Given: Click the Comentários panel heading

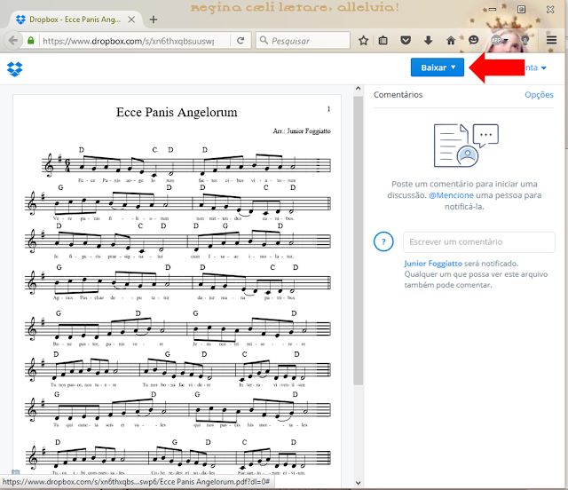Looking at the screenshot, I should pyautogui.click(x=398, y=95).
